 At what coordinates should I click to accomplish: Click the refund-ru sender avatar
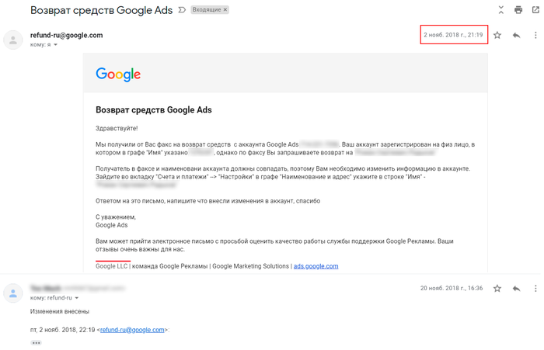(13, 40)
